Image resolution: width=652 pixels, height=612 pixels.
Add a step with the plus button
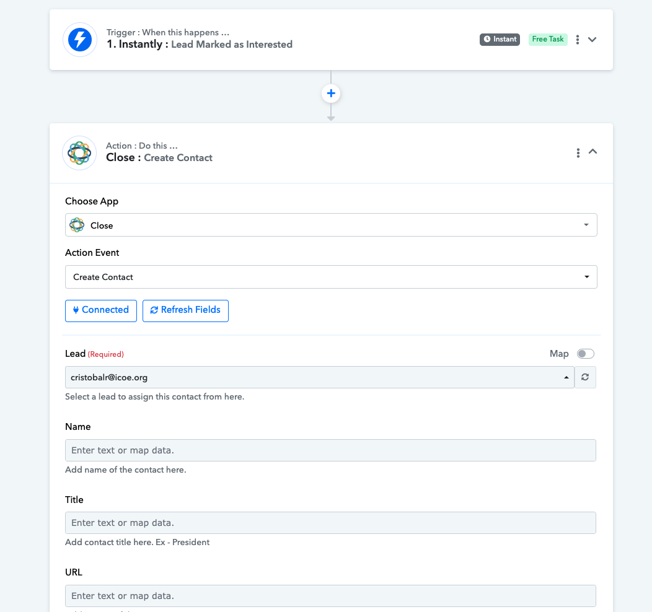click(331, 93)
